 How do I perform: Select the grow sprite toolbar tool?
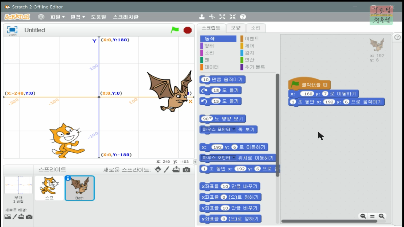click(222, 17)
